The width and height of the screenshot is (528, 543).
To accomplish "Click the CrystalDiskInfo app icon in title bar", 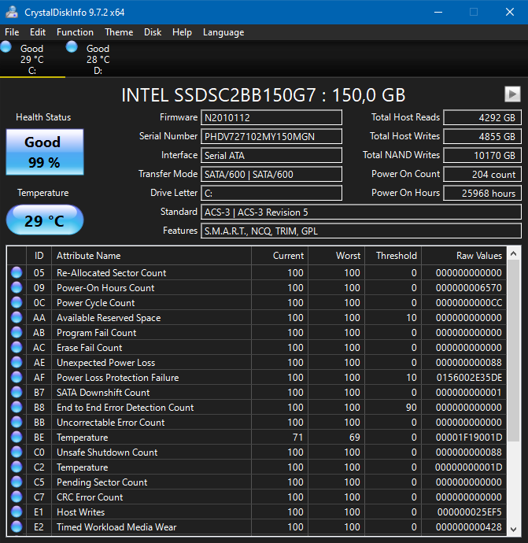I will tap(12, 12).
